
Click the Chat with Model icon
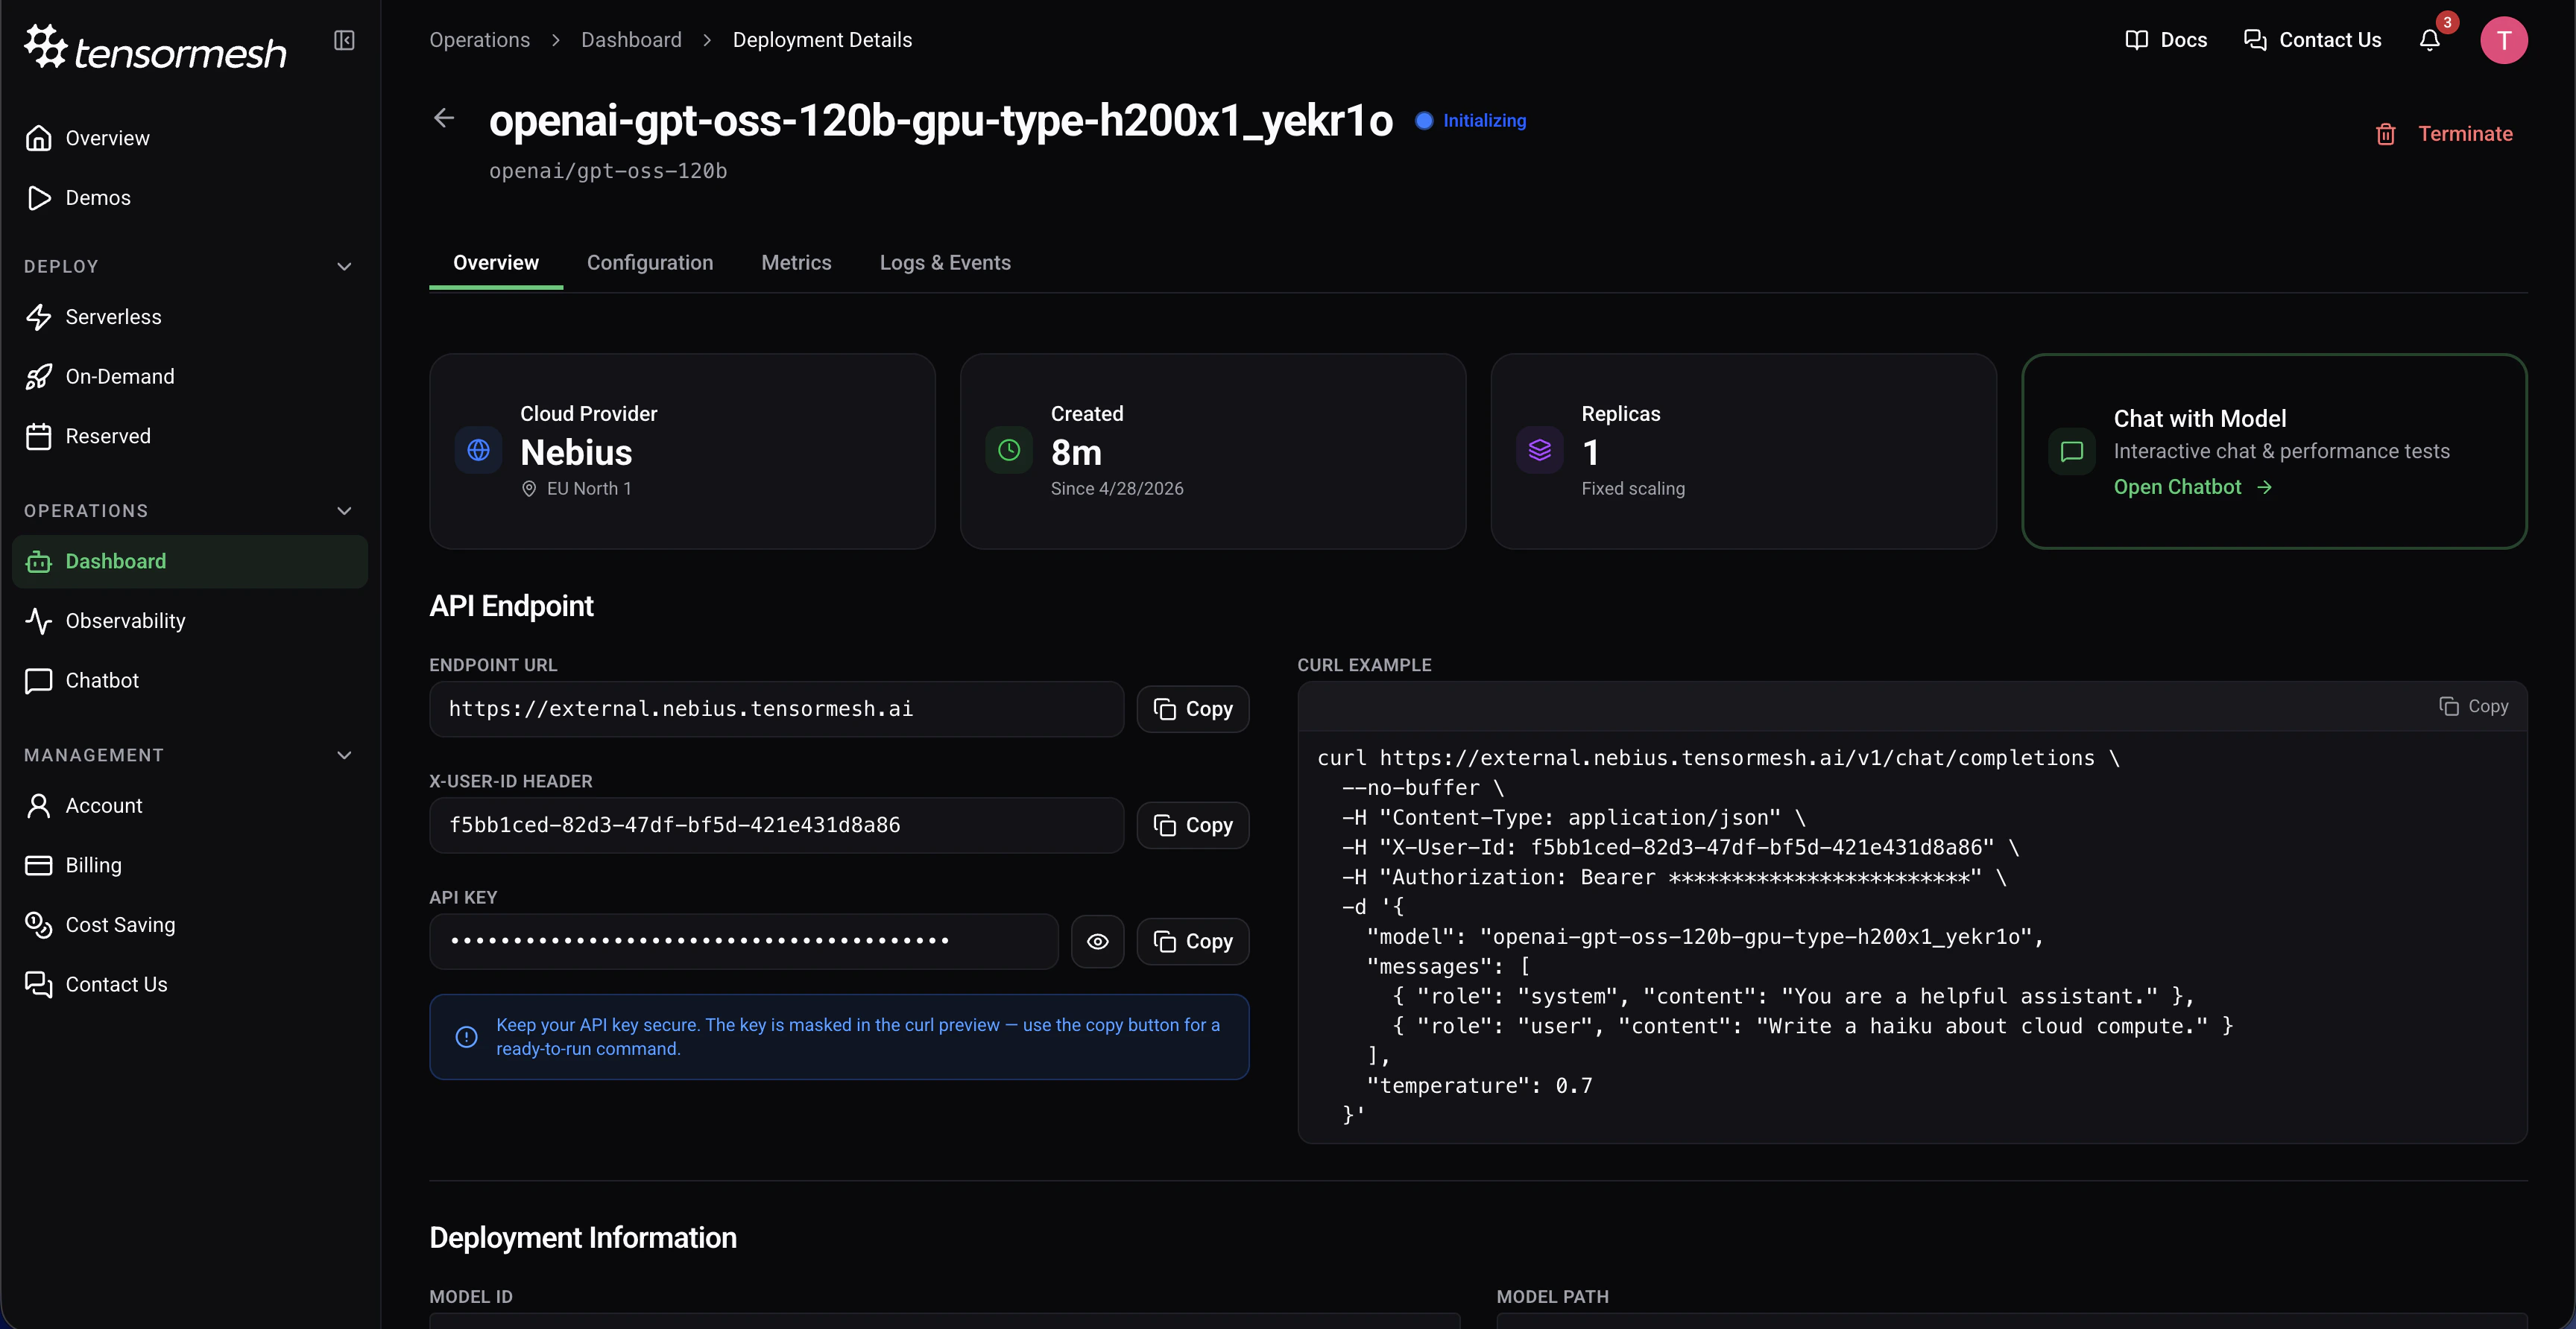point(2072,451)
